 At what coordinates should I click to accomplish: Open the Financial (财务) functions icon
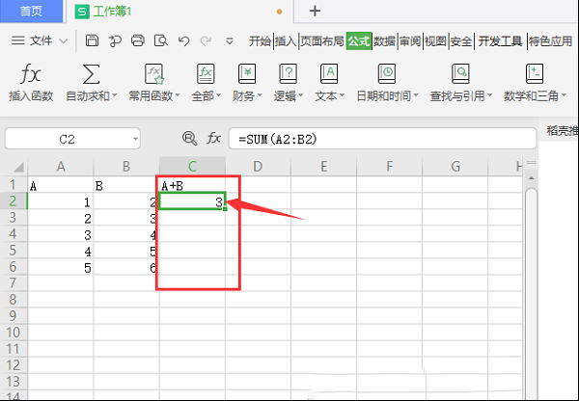[x=247, y=74]
